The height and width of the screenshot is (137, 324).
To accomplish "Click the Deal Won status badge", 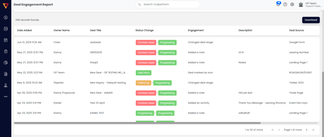I will pos(143,73).
